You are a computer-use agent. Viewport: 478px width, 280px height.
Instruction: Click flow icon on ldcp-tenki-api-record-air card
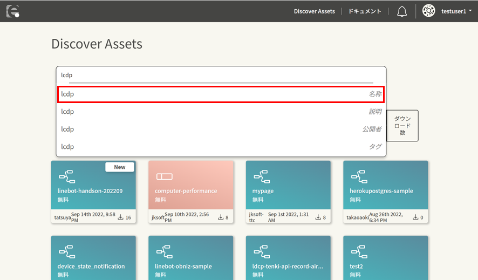point(262,251)
